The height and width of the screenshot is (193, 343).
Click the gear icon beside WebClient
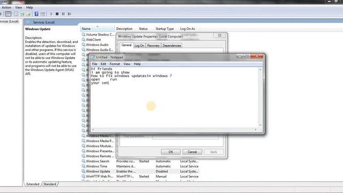coord(84,40)
